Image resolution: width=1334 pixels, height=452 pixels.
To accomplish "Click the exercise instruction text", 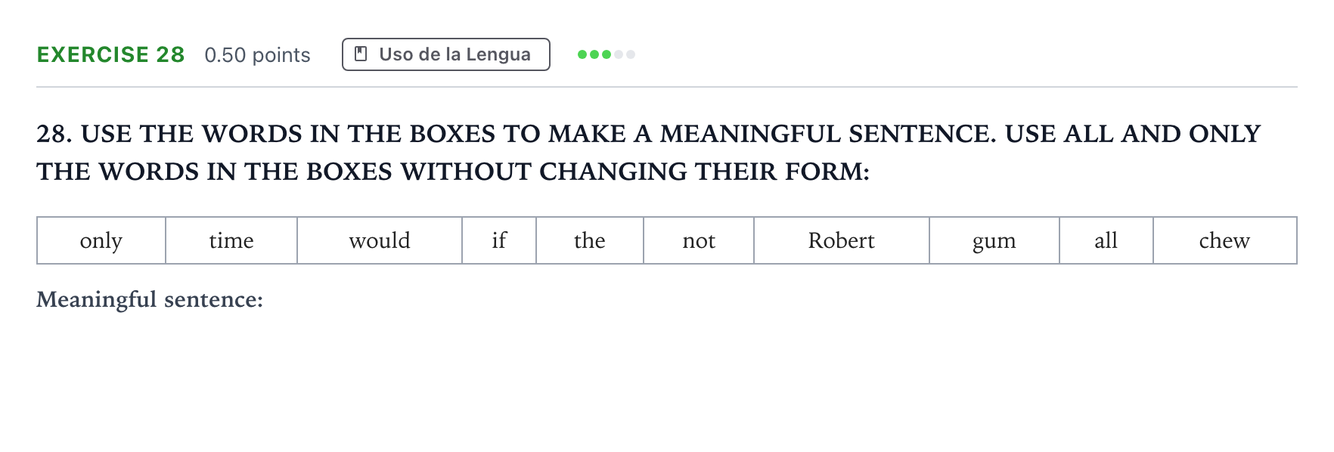I will (649, 152).
